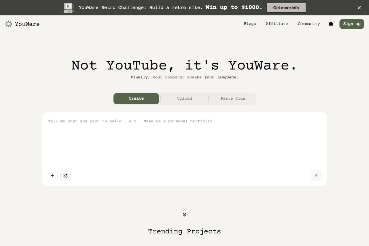Expand to Trending Projects via the down chevrons
The image size is (369, 246).
(x=184, y=214)
